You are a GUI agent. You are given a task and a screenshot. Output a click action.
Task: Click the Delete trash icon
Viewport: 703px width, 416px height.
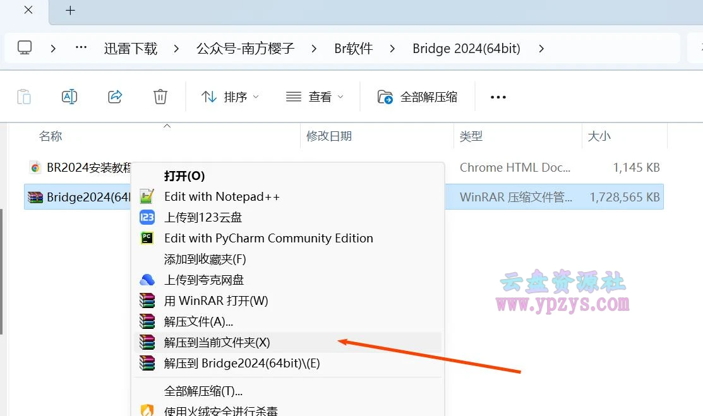pyautogui.click(x=160, y=96)
